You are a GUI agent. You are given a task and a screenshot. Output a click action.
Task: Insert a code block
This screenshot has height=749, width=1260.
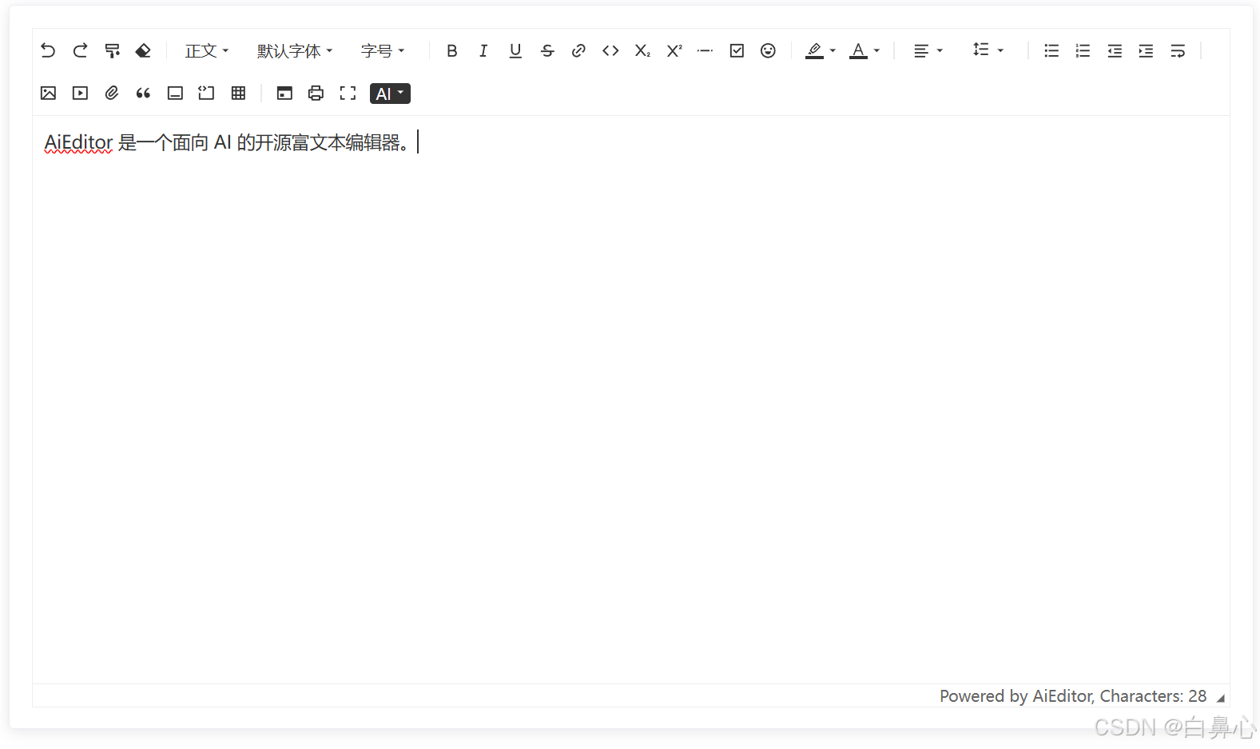tap(206, 93)
